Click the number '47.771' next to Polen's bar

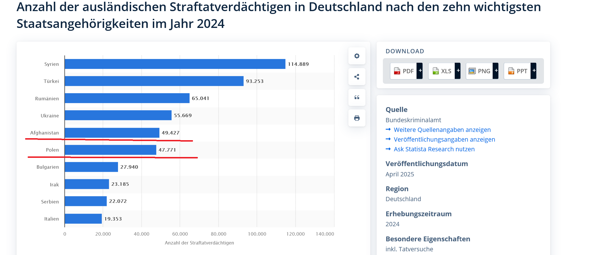(167, 150)
